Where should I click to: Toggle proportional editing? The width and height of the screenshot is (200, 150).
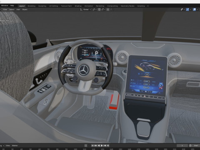point(108,10)
